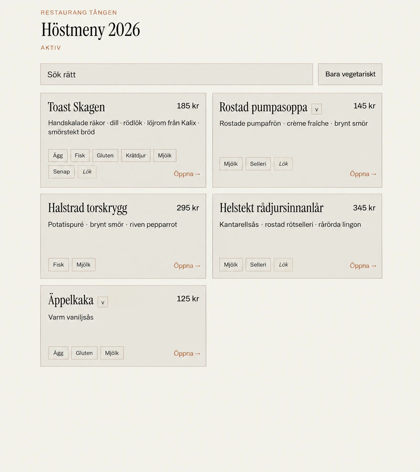Open the Halstrad torskrygg dish
420x472 pixels.
(x=187, y=266)
